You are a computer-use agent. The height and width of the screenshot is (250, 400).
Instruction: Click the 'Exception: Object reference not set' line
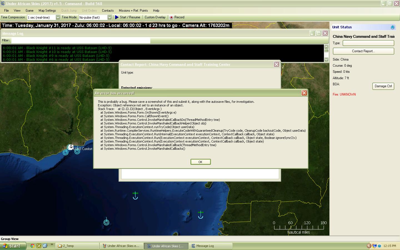(141, 105)
